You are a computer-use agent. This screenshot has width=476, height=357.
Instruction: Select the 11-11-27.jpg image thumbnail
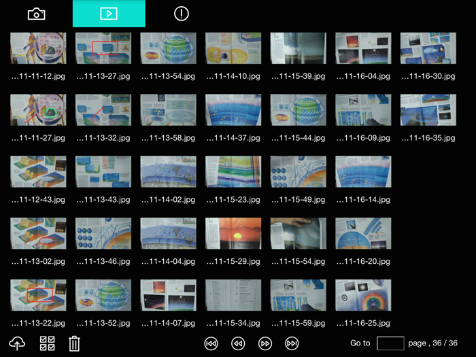click(38, 110)
